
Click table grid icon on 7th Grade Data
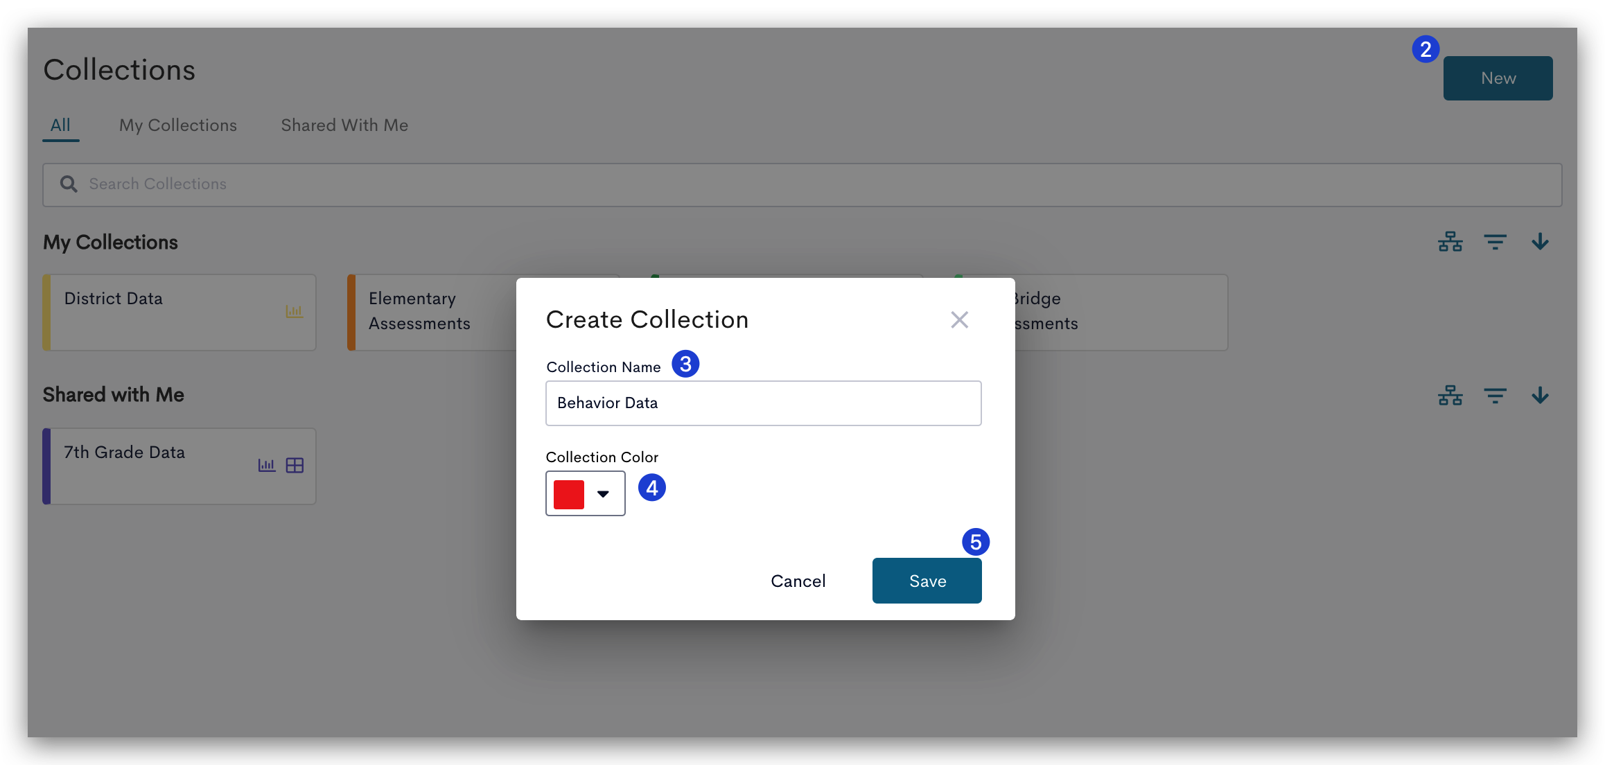point(295,465)
